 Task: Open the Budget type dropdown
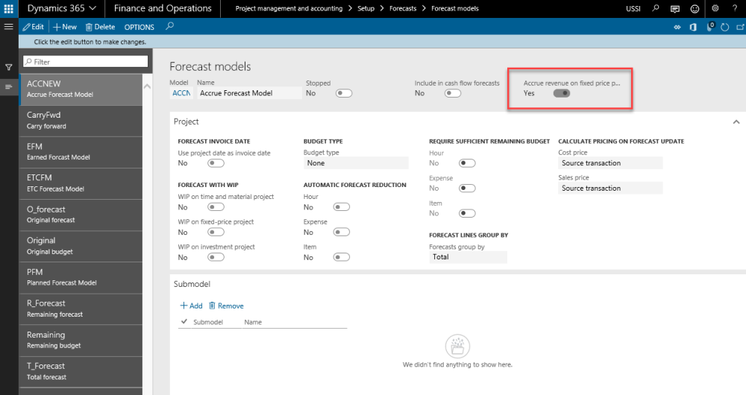pos(355,162)
